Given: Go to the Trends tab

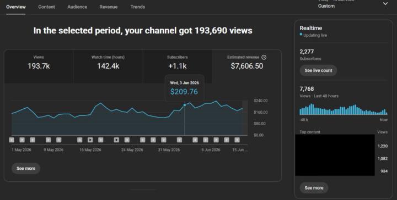Looking at the screenshot, I should (138, 7).
